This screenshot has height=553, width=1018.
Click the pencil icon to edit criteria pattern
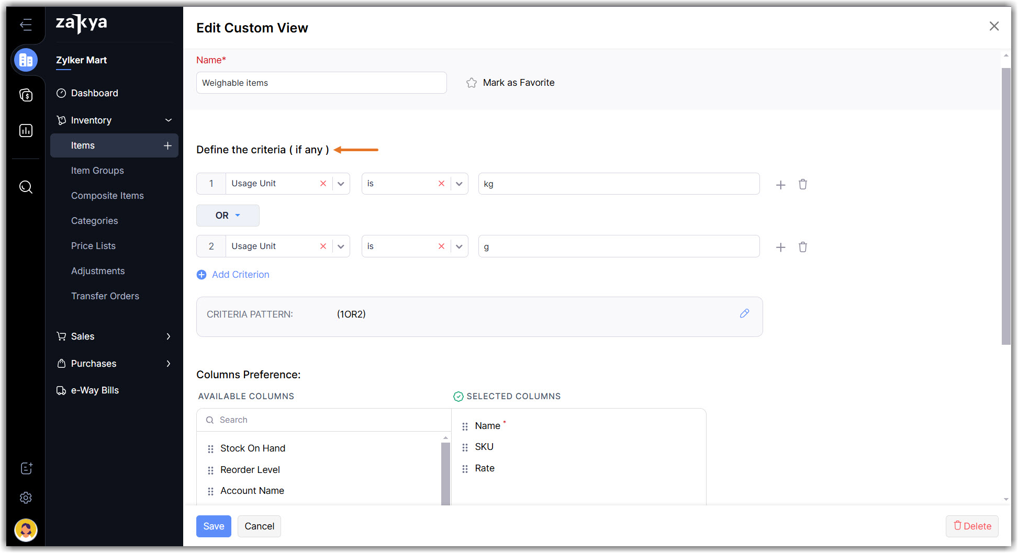click(744, 313)
